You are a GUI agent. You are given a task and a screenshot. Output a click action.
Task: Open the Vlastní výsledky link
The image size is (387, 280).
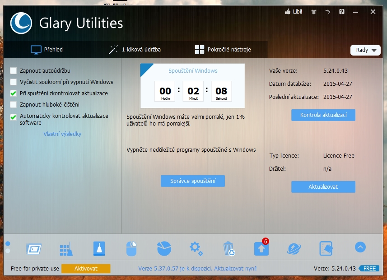click(x=62, y=134)
